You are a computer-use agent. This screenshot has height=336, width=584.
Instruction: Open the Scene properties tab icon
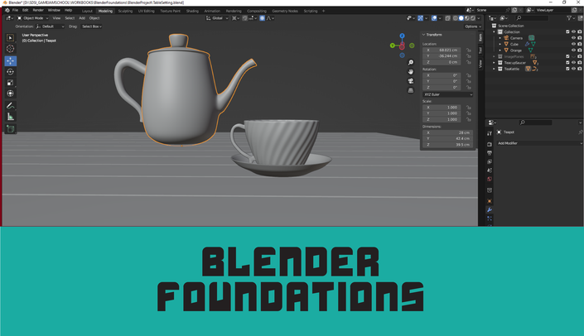click(x=490, y=170)
